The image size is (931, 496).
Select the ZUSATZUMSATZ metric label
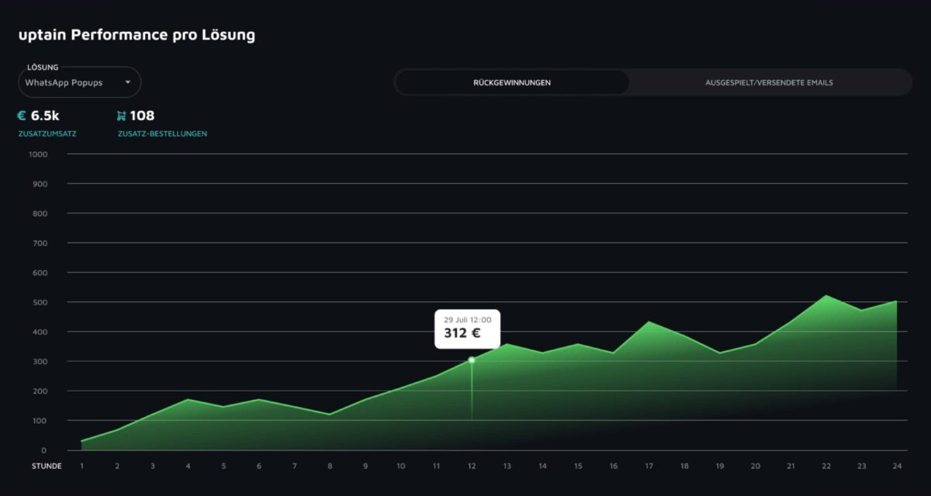[x=47, y=133]
